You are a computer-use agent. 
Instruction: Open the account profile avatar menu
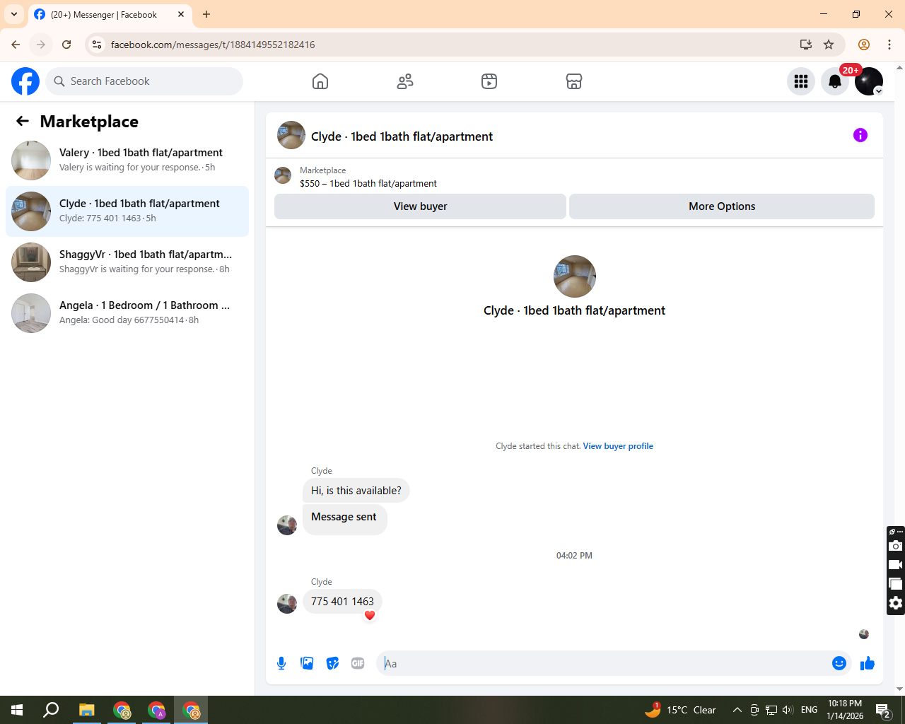(869, 81)
